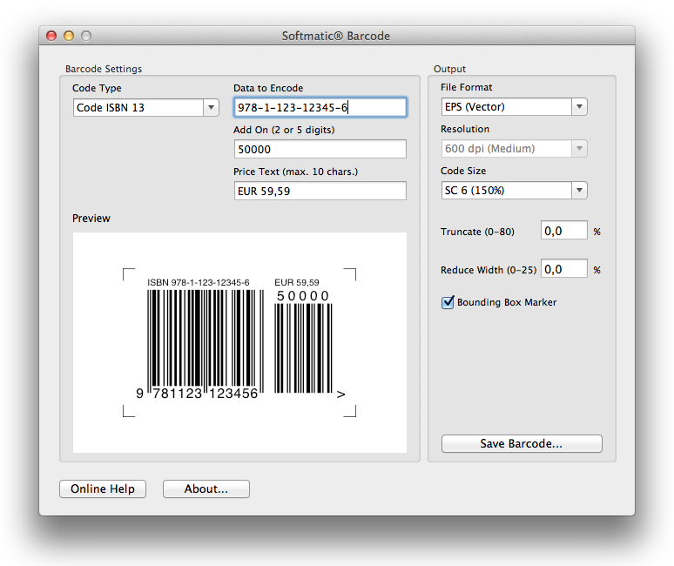Screen dimensions: 674x566
Task: Click the 'Preview' label
Action: [91, 219]
